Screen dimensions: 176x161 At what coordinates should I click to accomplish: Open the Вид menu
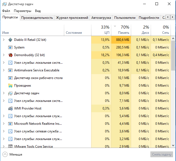38,11
